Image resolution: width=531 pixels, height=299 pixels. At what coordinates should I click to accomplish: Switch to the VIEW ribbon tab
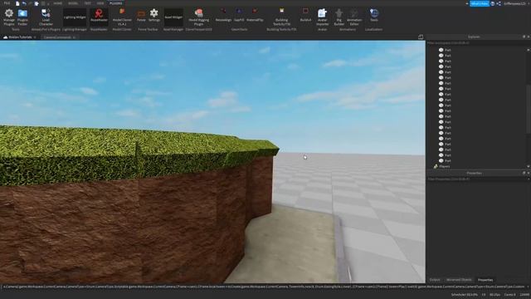(100, 3)
